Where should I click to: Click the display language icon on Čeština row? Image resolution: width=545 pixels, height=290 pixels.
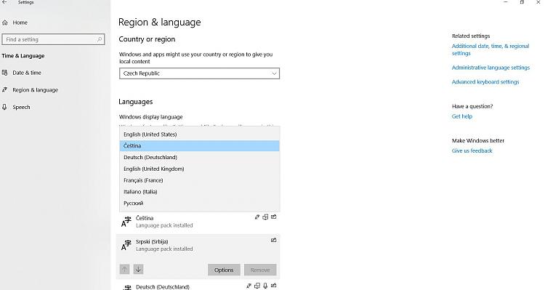coord(257,217)
